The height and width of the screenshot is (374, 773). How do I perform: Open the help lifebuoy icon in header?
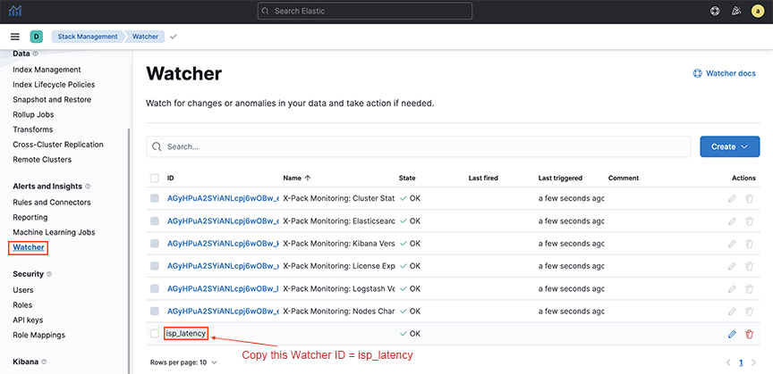pos(715,11)
